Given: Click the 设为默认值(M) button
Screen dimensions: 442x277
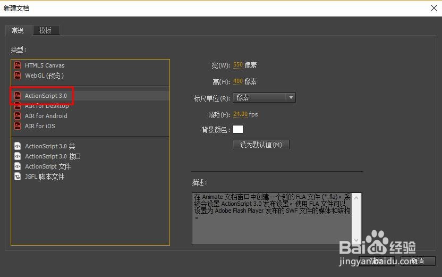Looking at the screenshot, I should [261, 145].
